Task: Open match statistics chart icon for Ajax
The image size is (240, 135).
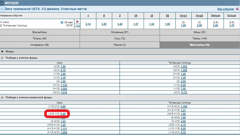Action: click(77, 22)
